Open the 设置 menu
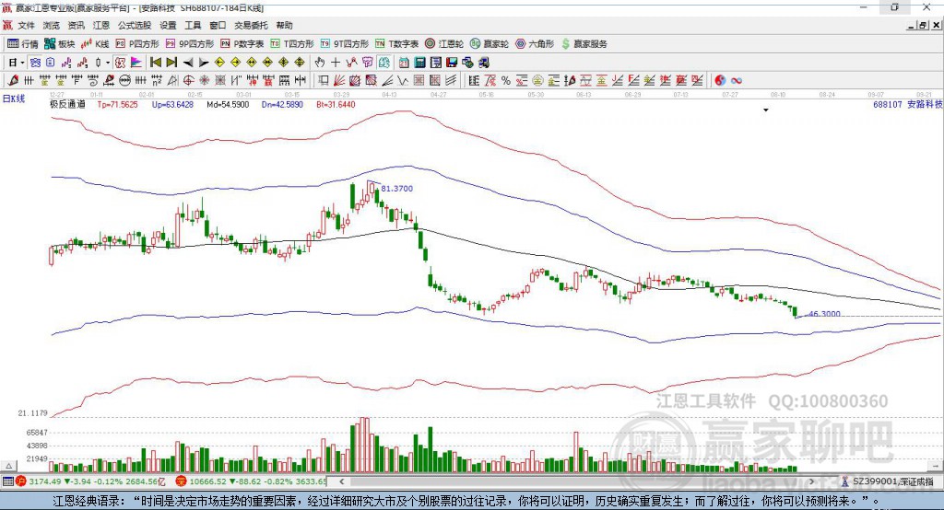The image size is (944, 510). tap(168, 25)
